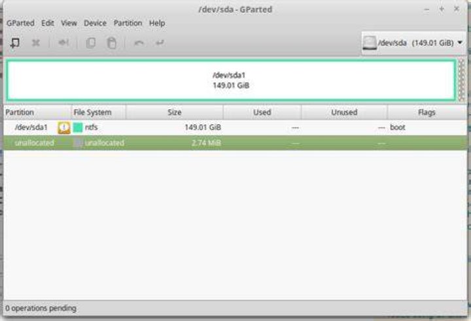Click the ntfs file system text
The image size is (471, 321).
[92, 127]
